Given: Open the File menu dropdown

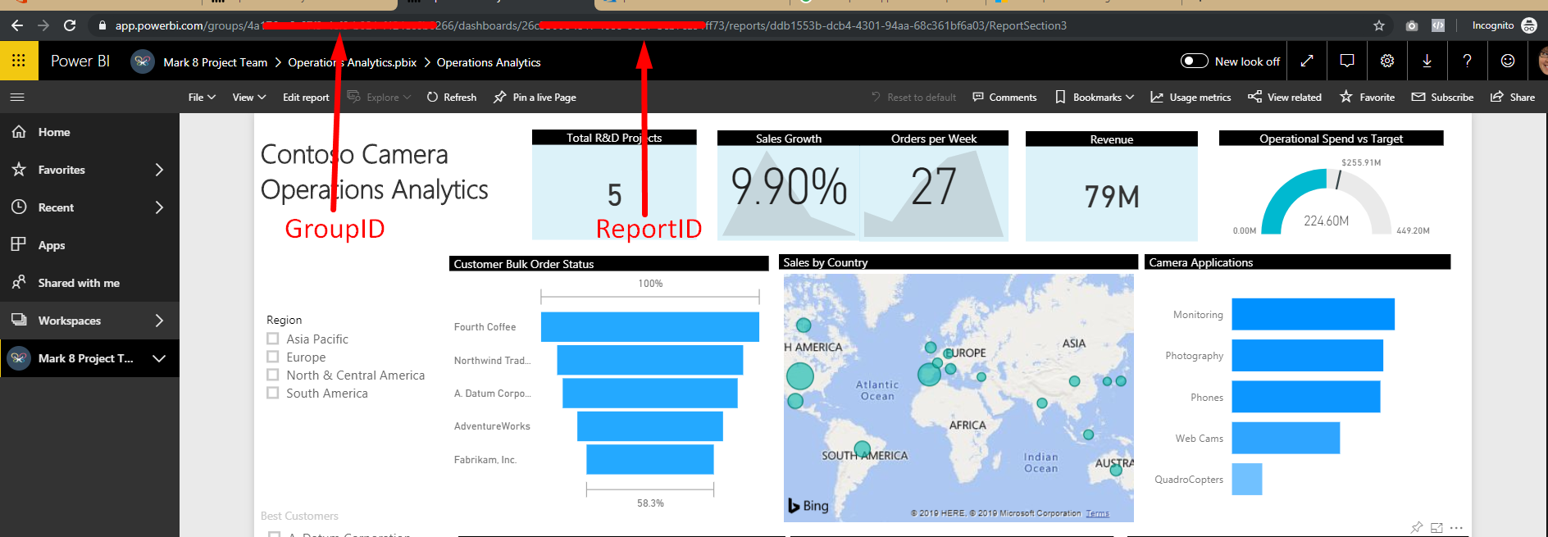Looking at the screenshot, I should [202, 97].
